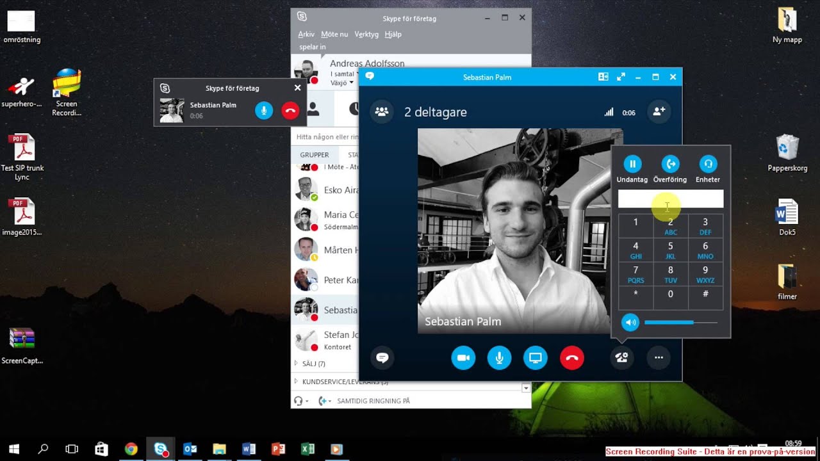The image size is (820, 461).
Task: Click the signal strength indicator in call
Action: click(x=609, y=112)
